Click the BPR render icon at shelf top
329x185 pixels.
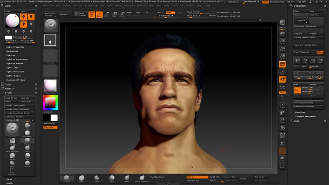click(283, 23)
